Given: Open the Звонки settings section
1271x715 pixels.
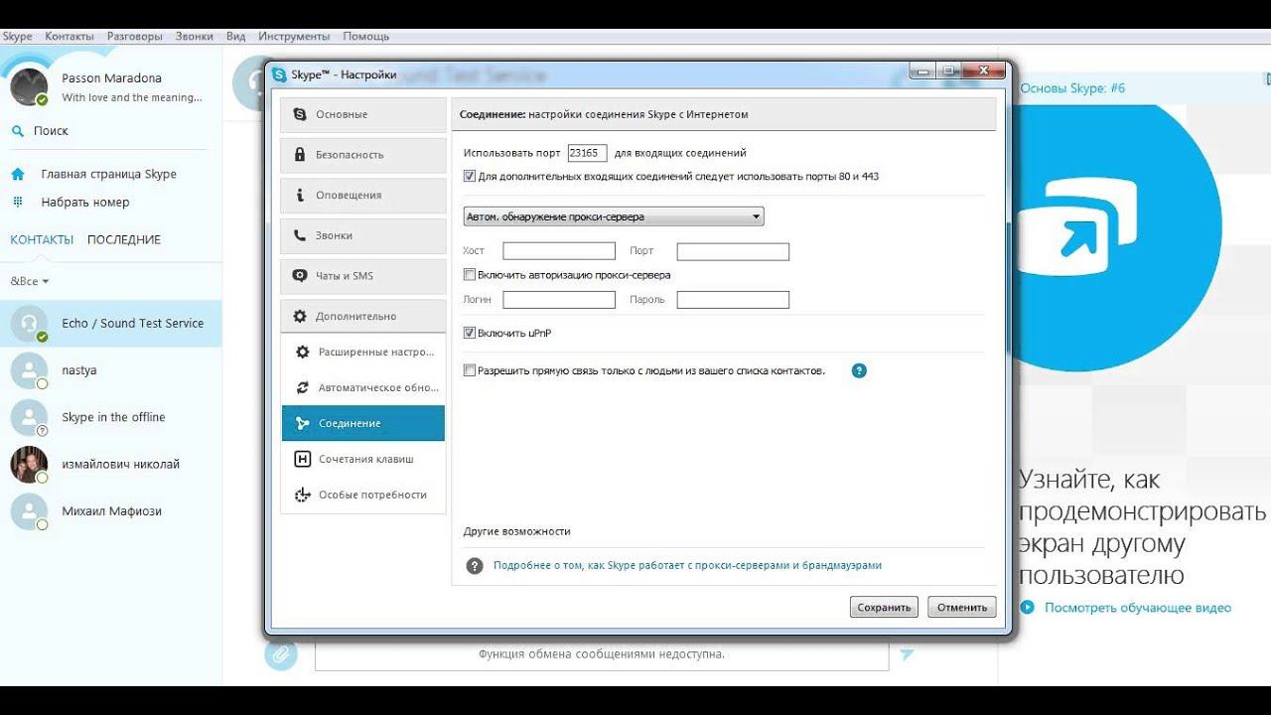Looking at the screenshot, I should [x=363, y=235].
